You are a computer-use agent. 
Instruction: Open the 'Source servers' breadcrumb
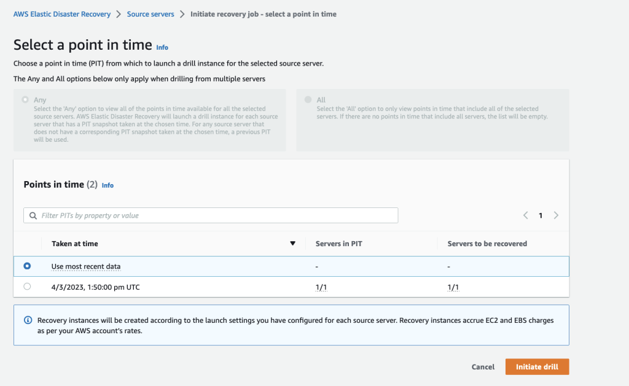point(150,14)
